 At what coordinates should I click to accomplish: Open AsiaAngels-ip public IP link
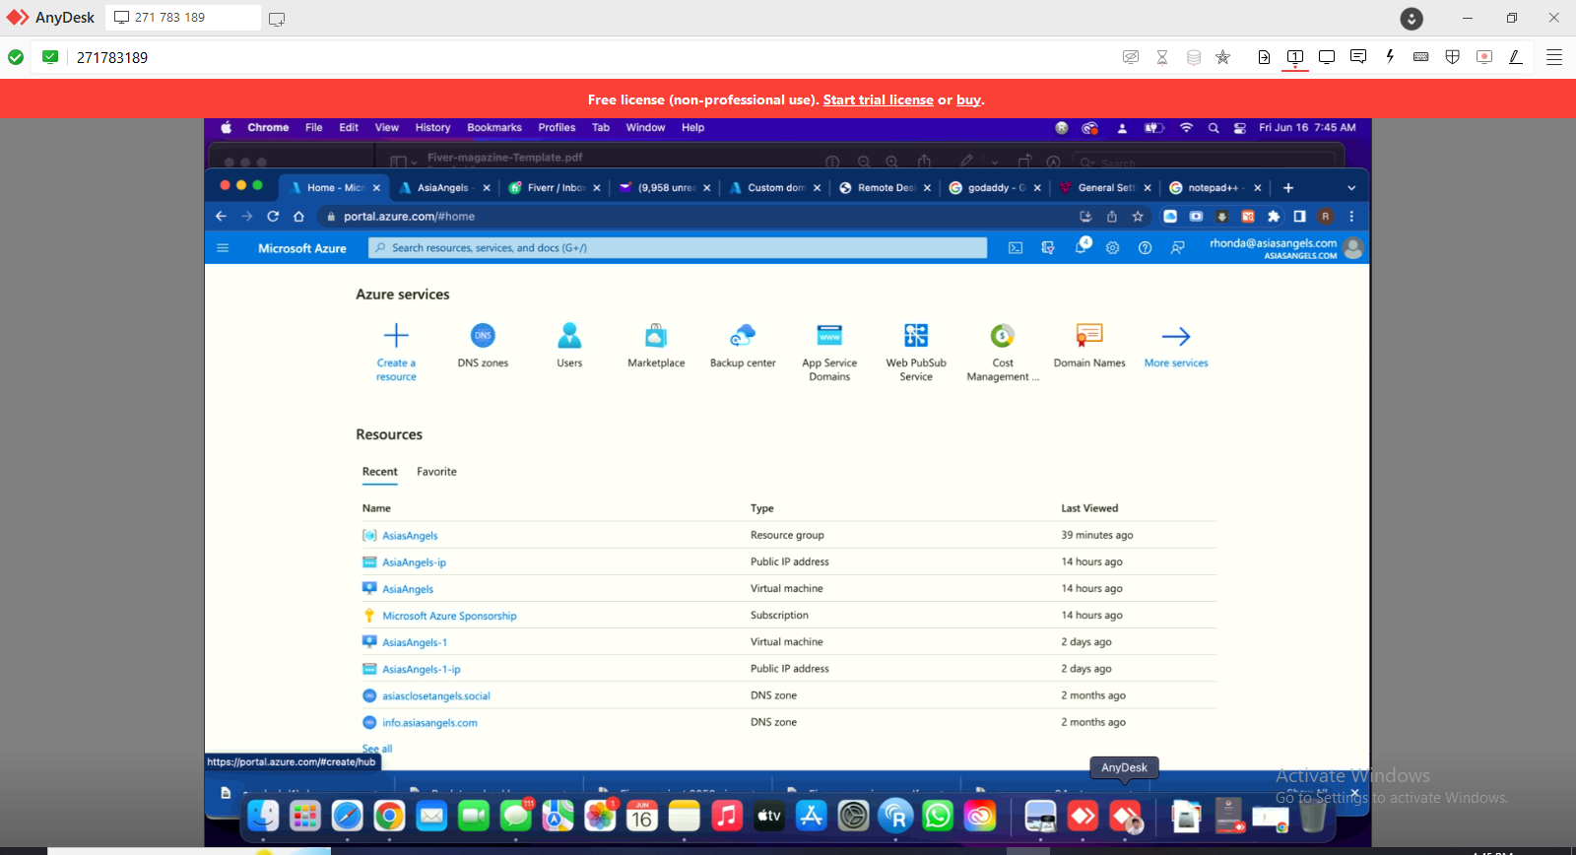[414, 562]
